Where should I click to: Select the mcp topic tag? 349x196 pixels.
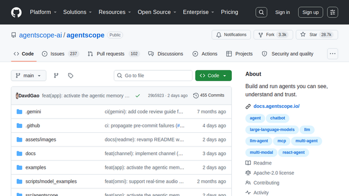coord(281,141)
